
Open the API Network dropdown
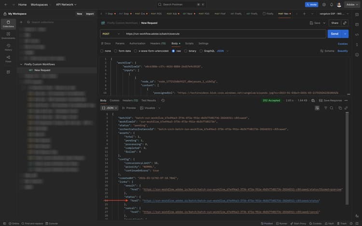[x=66, y=4]
